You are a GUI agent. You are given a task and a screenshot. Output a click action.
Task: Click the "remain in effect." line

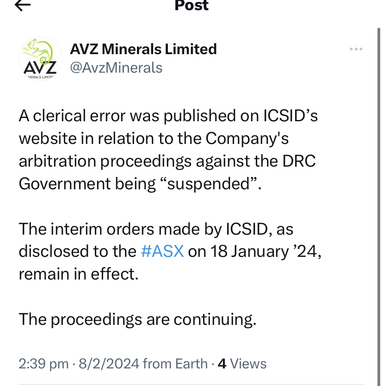79,274
